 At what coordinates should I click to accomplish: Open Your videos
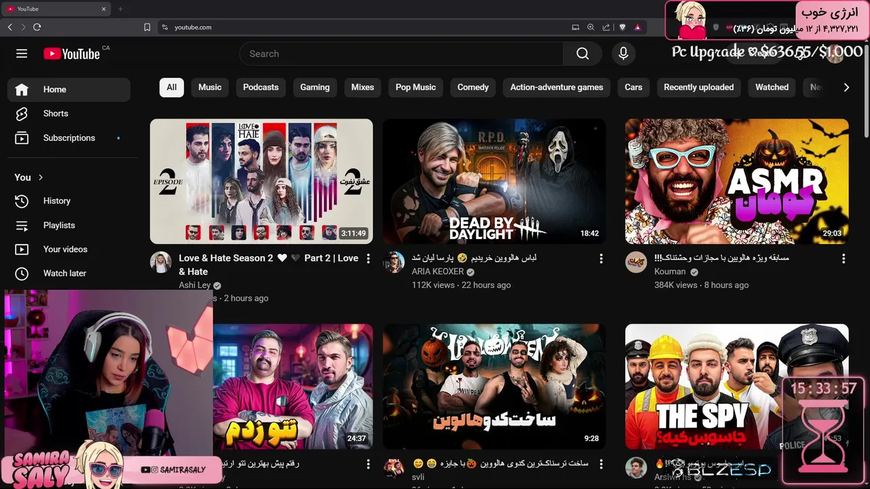point(69,249)
